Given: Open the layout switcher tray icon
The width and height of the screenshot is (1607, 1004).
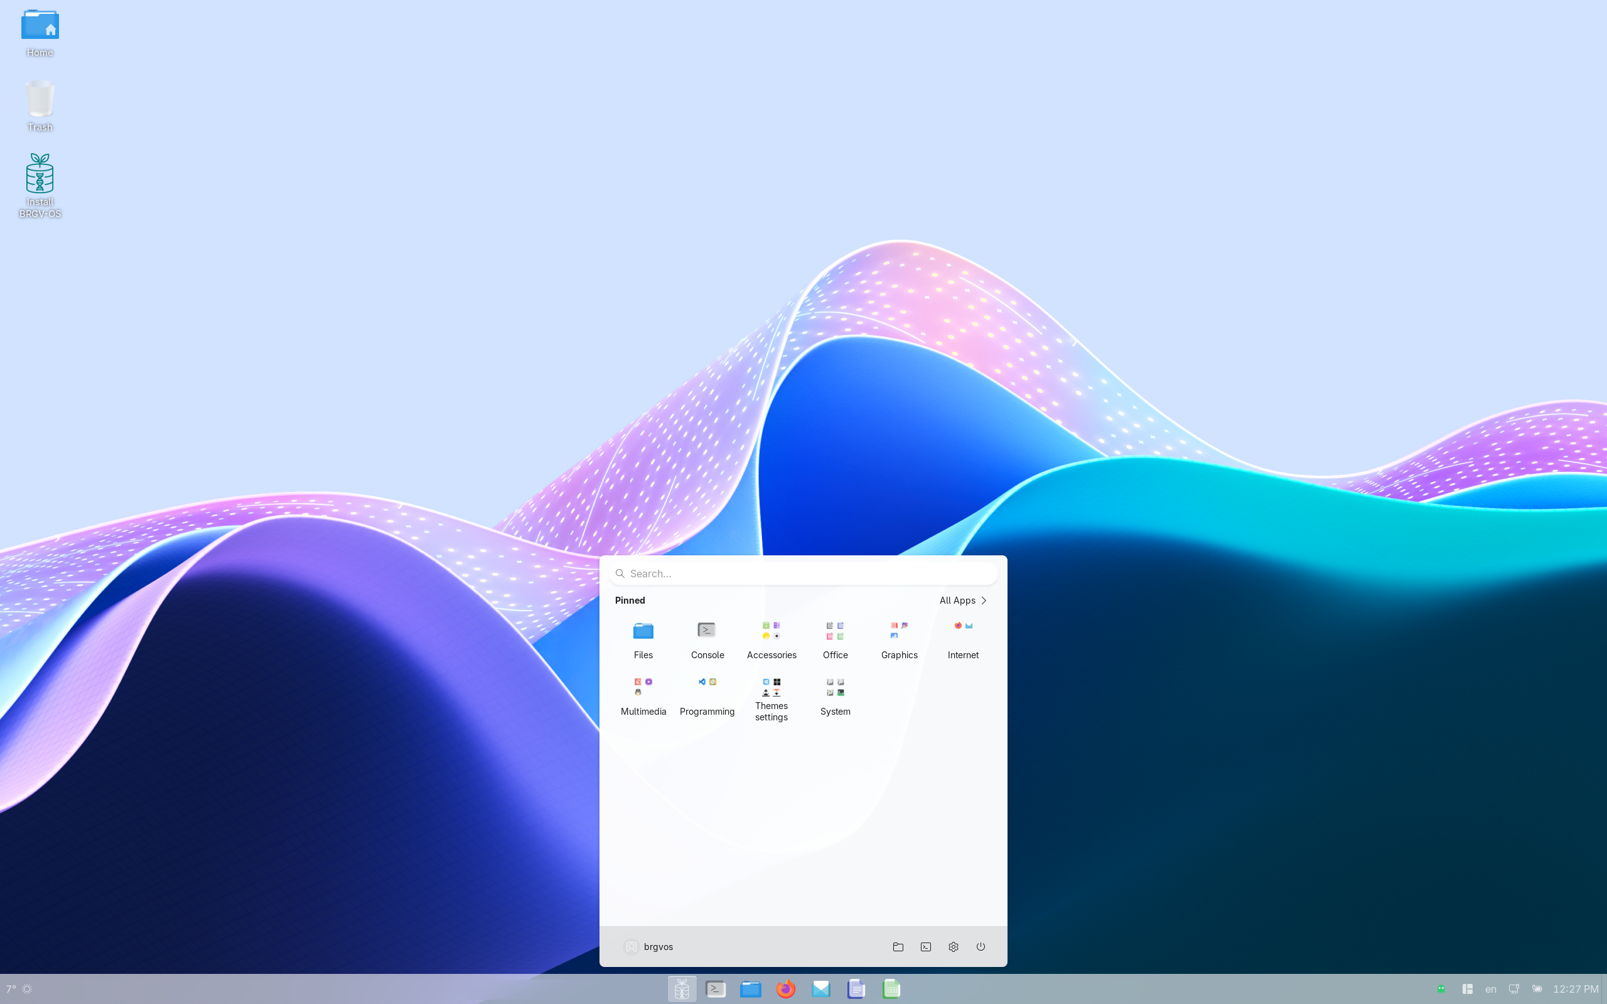Looking at the screenshot, I should click(1468, 989).
